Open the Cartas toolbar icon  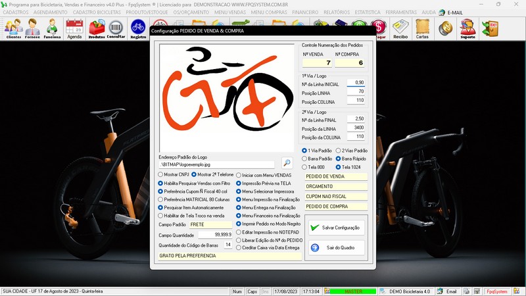423,28
